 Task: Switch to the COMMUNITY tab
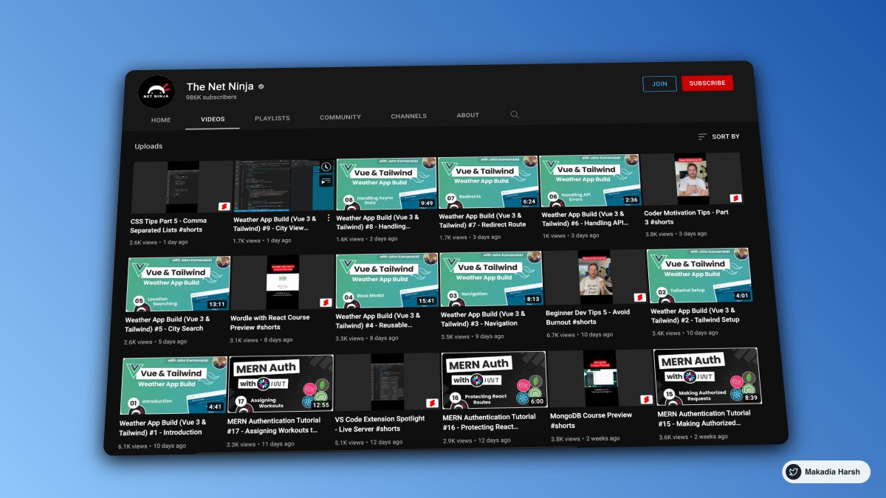coord(340,117)
